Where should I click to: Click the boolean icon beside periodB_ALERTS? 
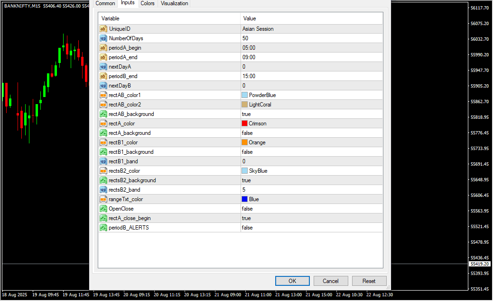point(103,228)
